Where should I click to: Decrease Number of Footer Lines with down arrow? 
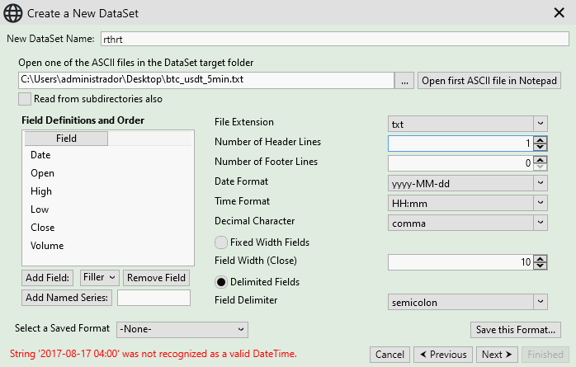[541, 167]
